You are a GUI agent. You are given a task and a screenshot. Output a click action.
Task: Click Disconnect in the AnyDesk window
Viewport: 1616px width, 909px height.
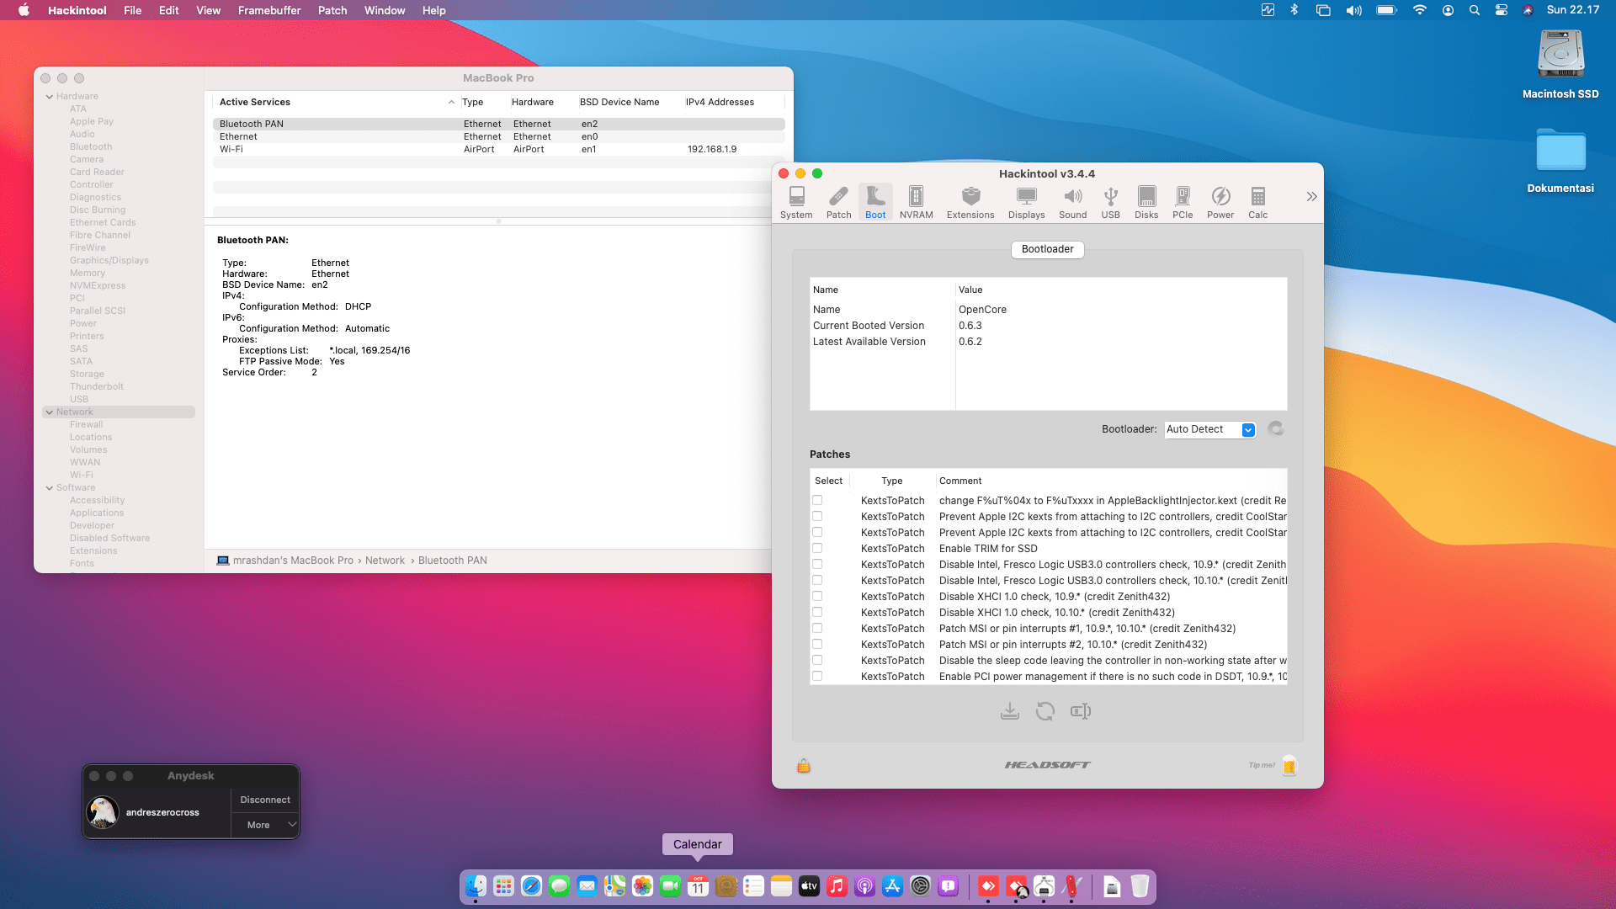pos(264,800)
